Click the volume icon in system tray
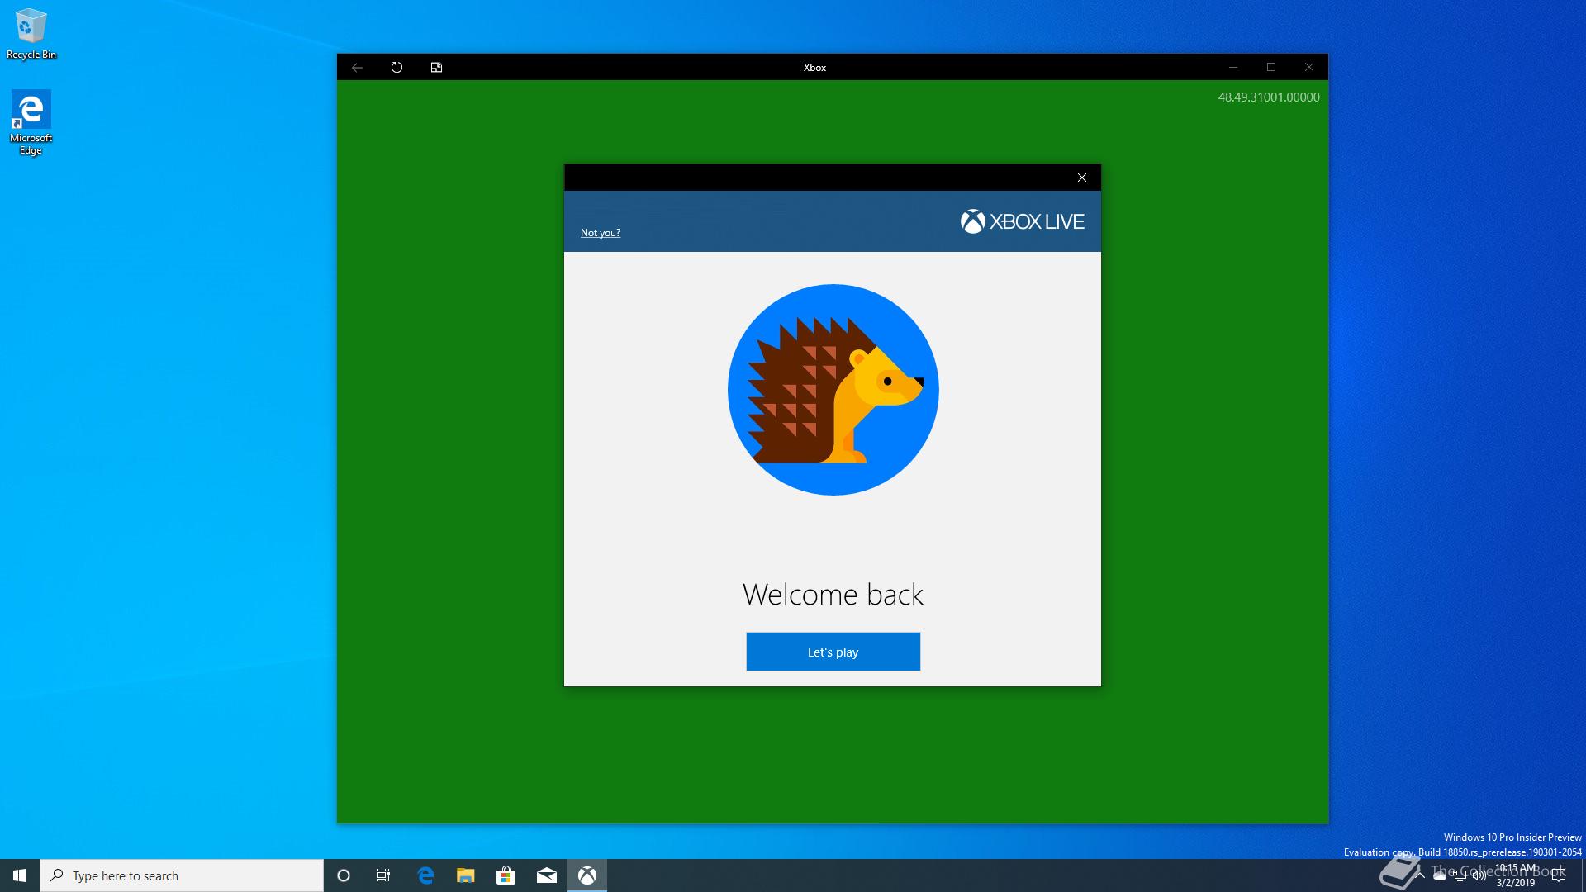The width and height of the screenshot is (1586, 892). click(1479, 875)
